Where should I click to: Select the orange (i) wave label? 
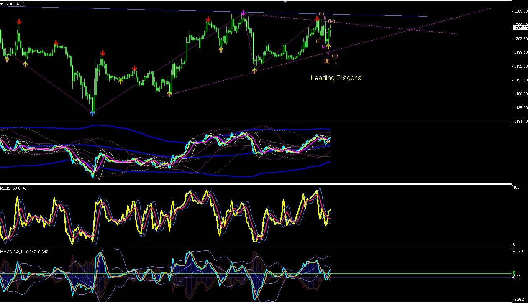coord(318,41)
